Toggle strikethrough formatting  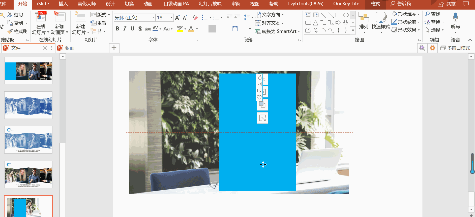point(147,29)
